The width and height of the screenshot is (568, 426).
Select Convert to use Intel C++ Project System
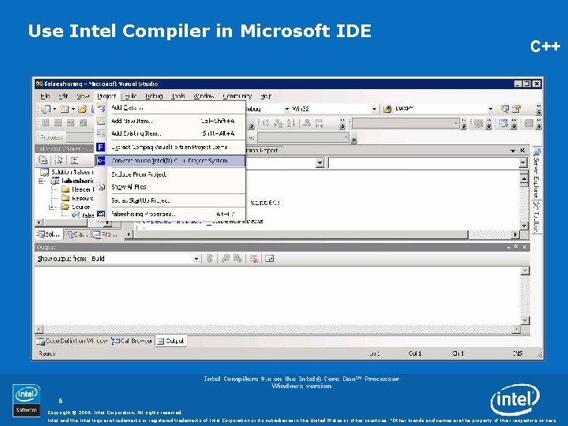click(170, 160)
